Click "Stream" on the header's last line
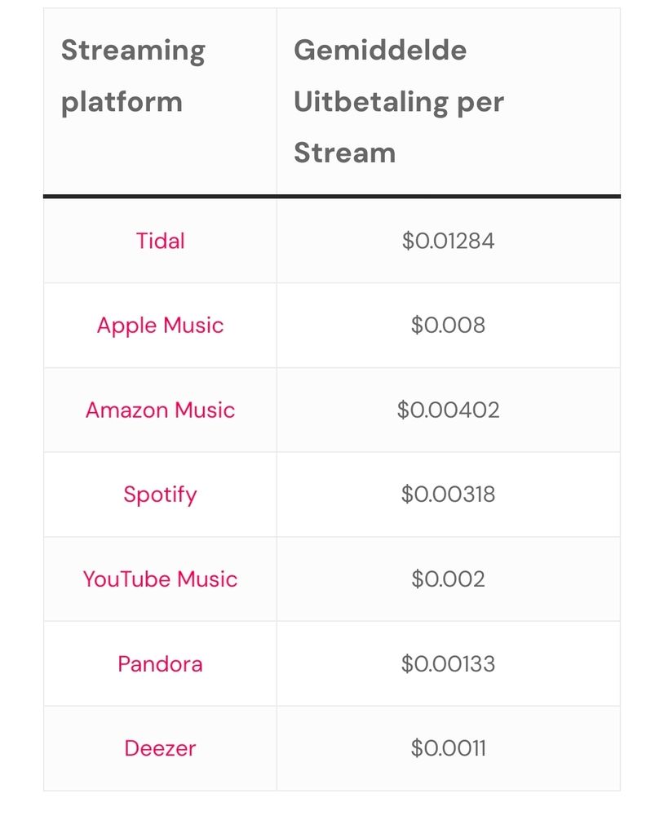The image size is (664, 816). point(344,153)
